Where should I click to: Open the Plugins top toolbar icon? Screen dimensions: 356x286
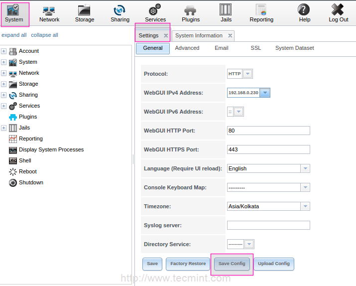pyautogui.click(x=190, y=10)
